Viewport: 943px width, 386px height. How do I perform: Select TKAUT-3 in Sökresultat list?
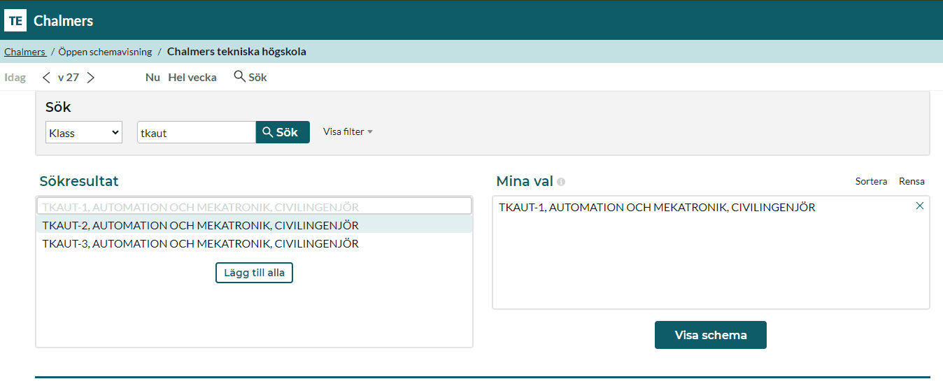(x=255, y=243)
